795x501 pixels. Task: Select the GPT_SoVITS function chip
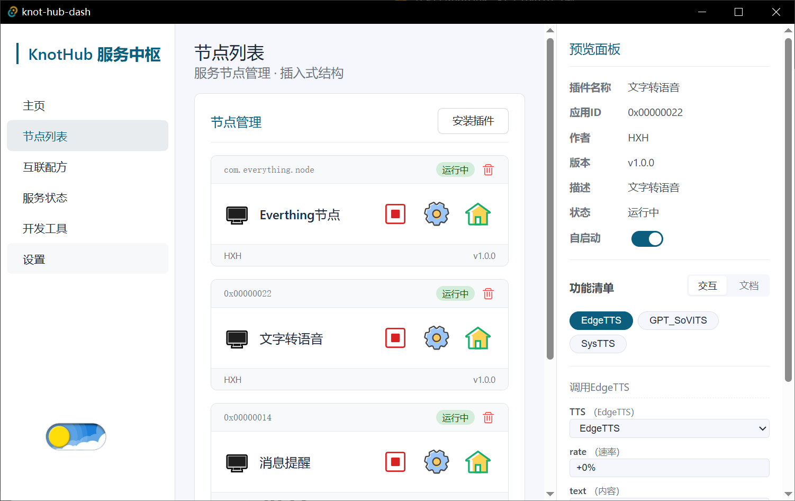click(x=678, y=320)
